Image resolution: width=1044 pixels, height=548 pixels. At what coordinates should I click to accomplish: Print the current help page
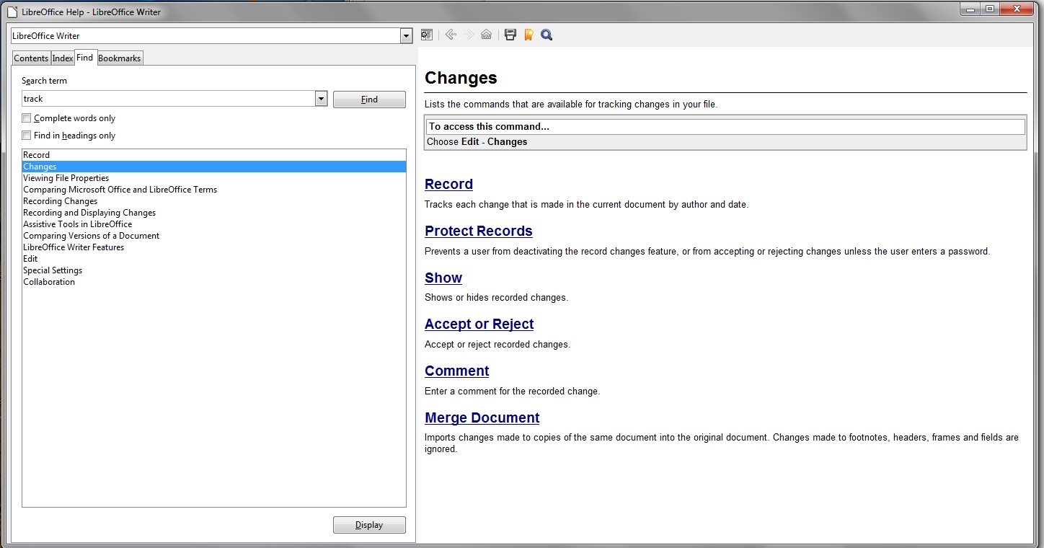click(x=510, y=35)
